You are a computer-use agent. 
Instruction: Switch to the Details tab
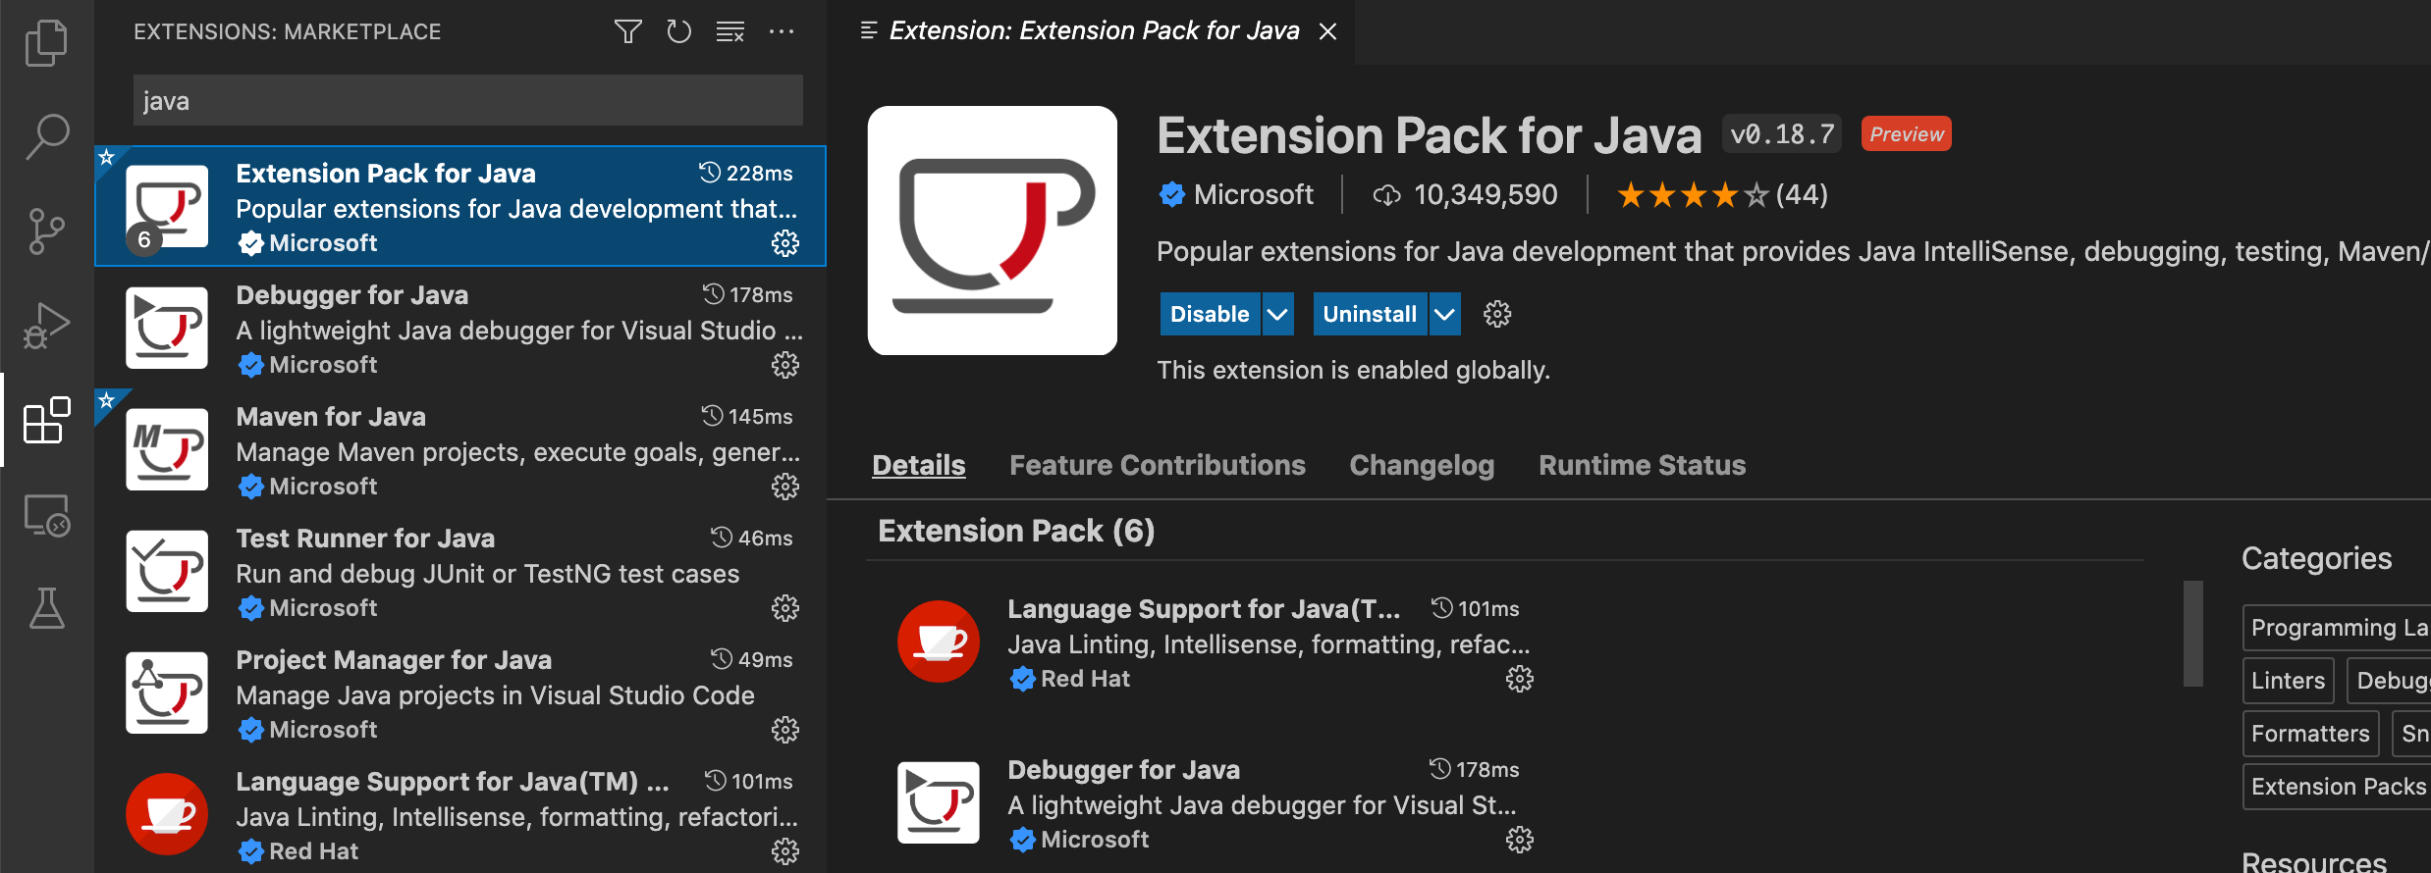919,465
